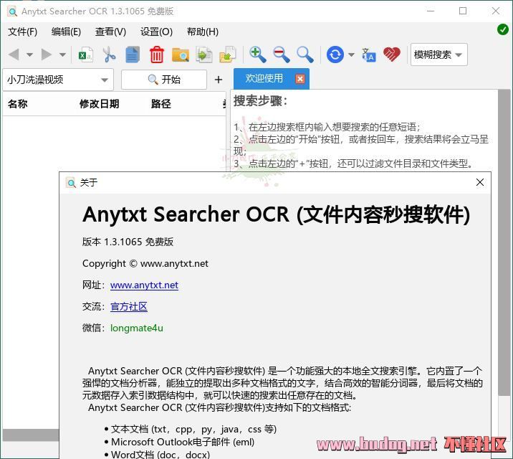513x459 pixels.
Task: Open the 查看(V) menu
Action: tap(110, 32)
